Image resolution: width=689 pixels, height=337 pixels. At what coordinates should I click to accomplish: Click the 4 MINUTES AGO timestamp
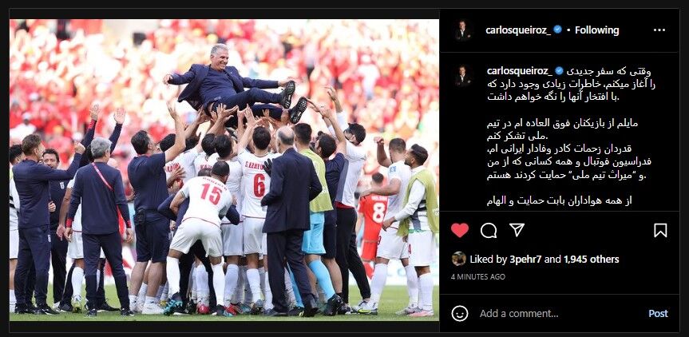(x=478, y=277)
